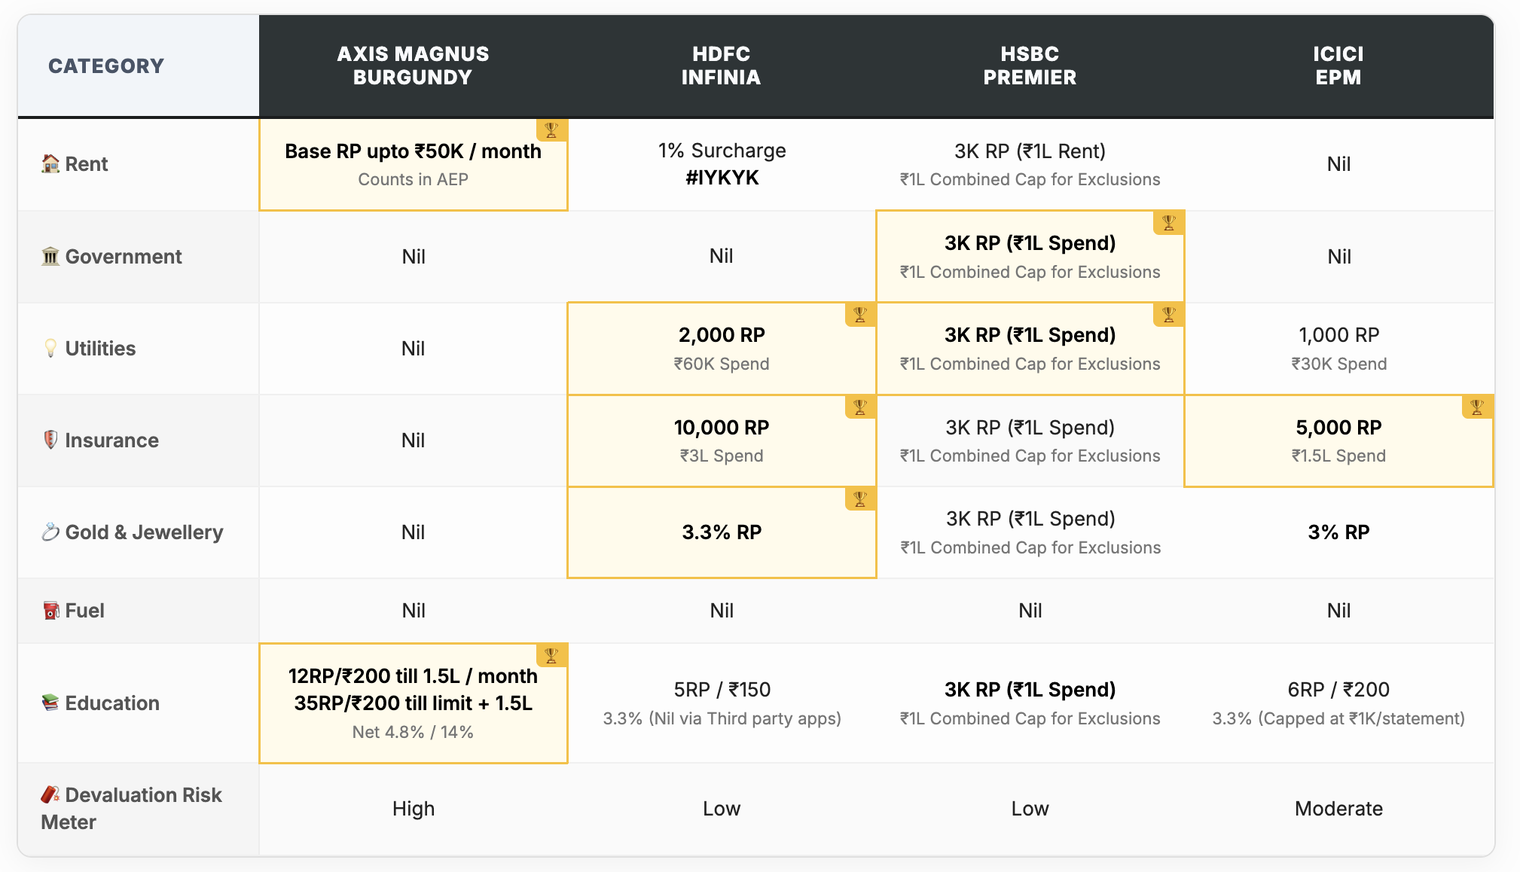Click the trophy badge on Axis Rent cell
The width and height of the screenshot is (1520, 872).
pyautogui.click(x=551, y=130)
